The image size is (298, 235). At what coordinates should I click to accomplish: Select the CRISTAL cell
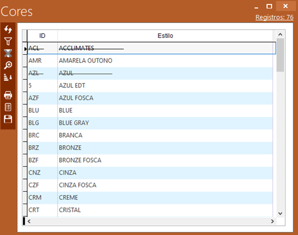(165, 210)
